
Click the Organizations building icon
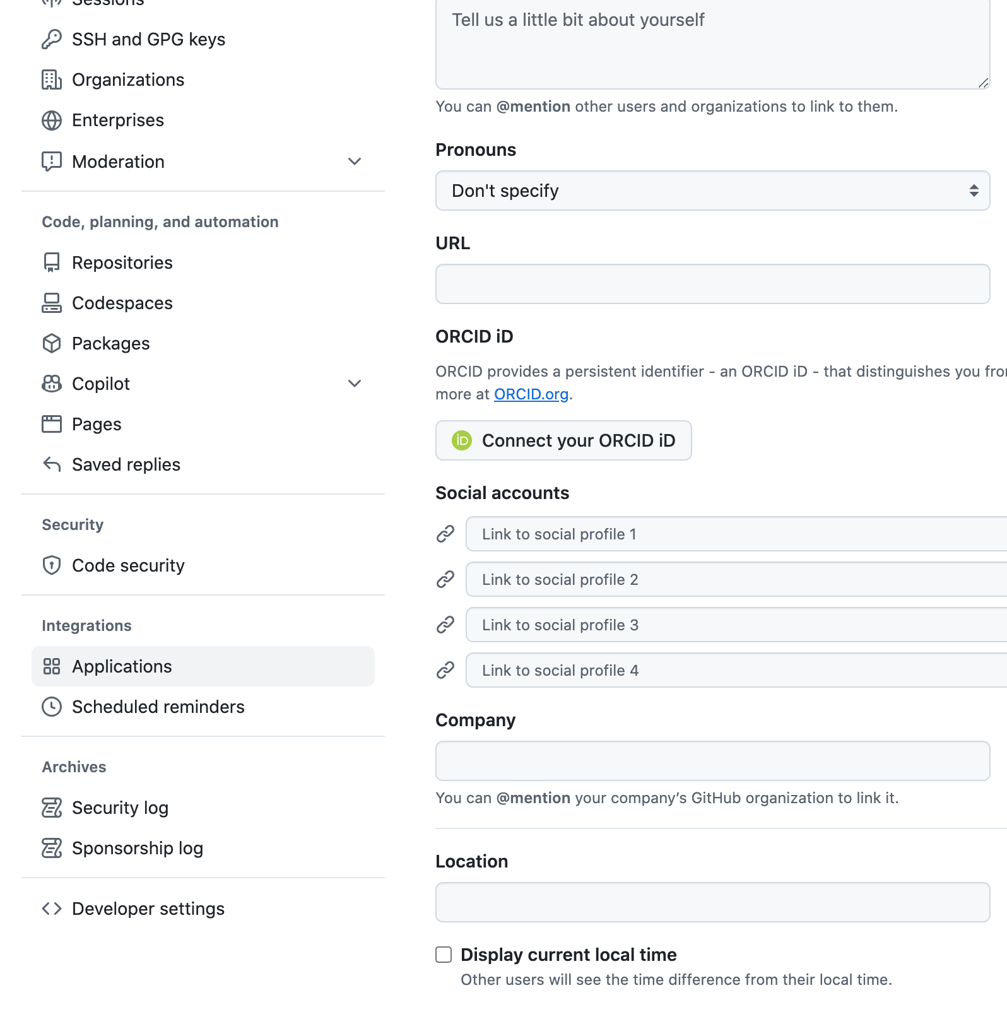(x=52, y=79)
